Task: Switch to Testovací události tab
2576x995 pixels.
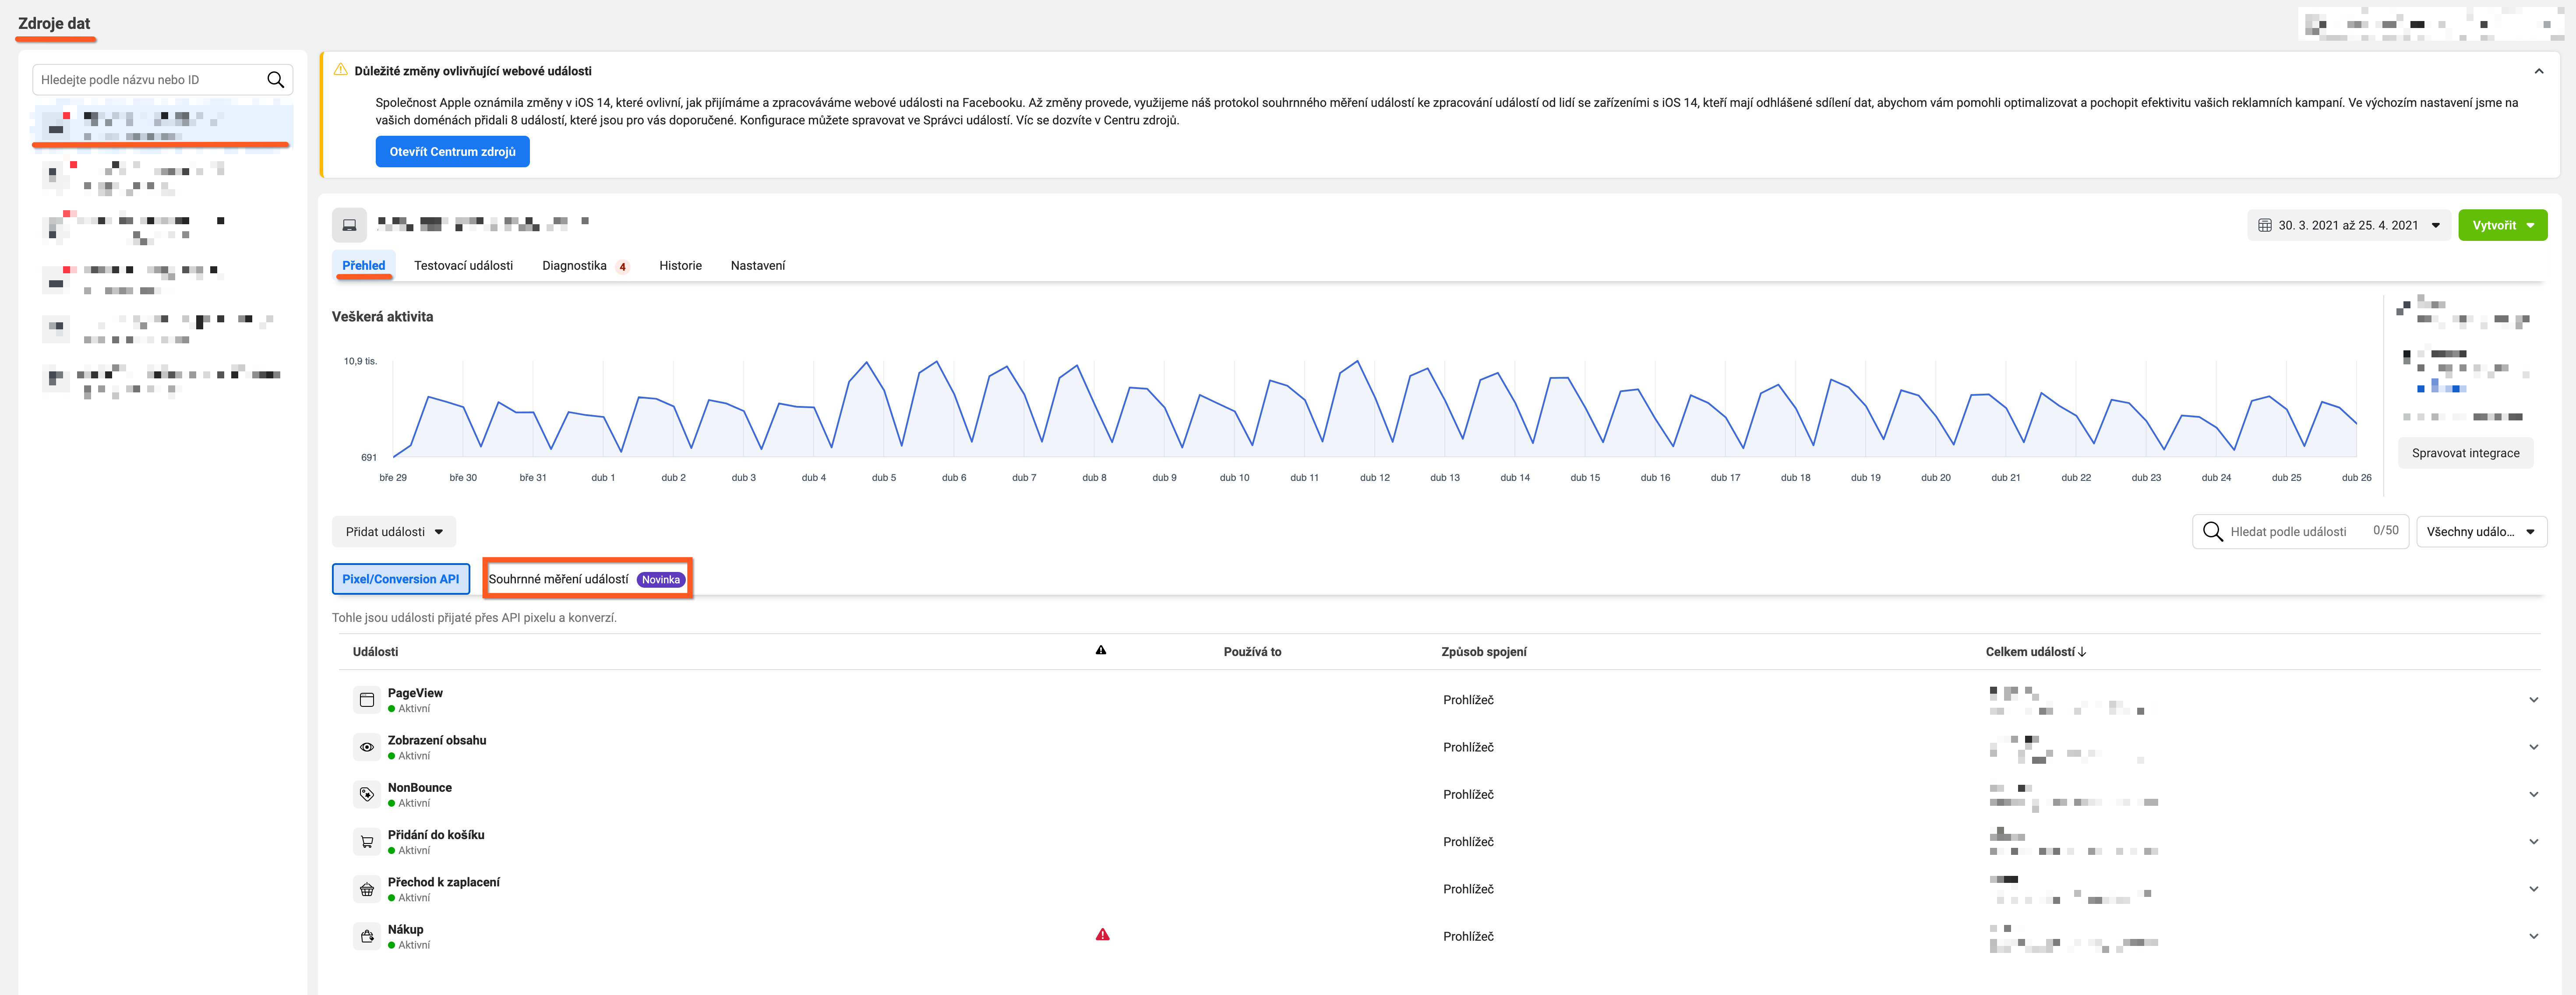Action: point(463,265)
